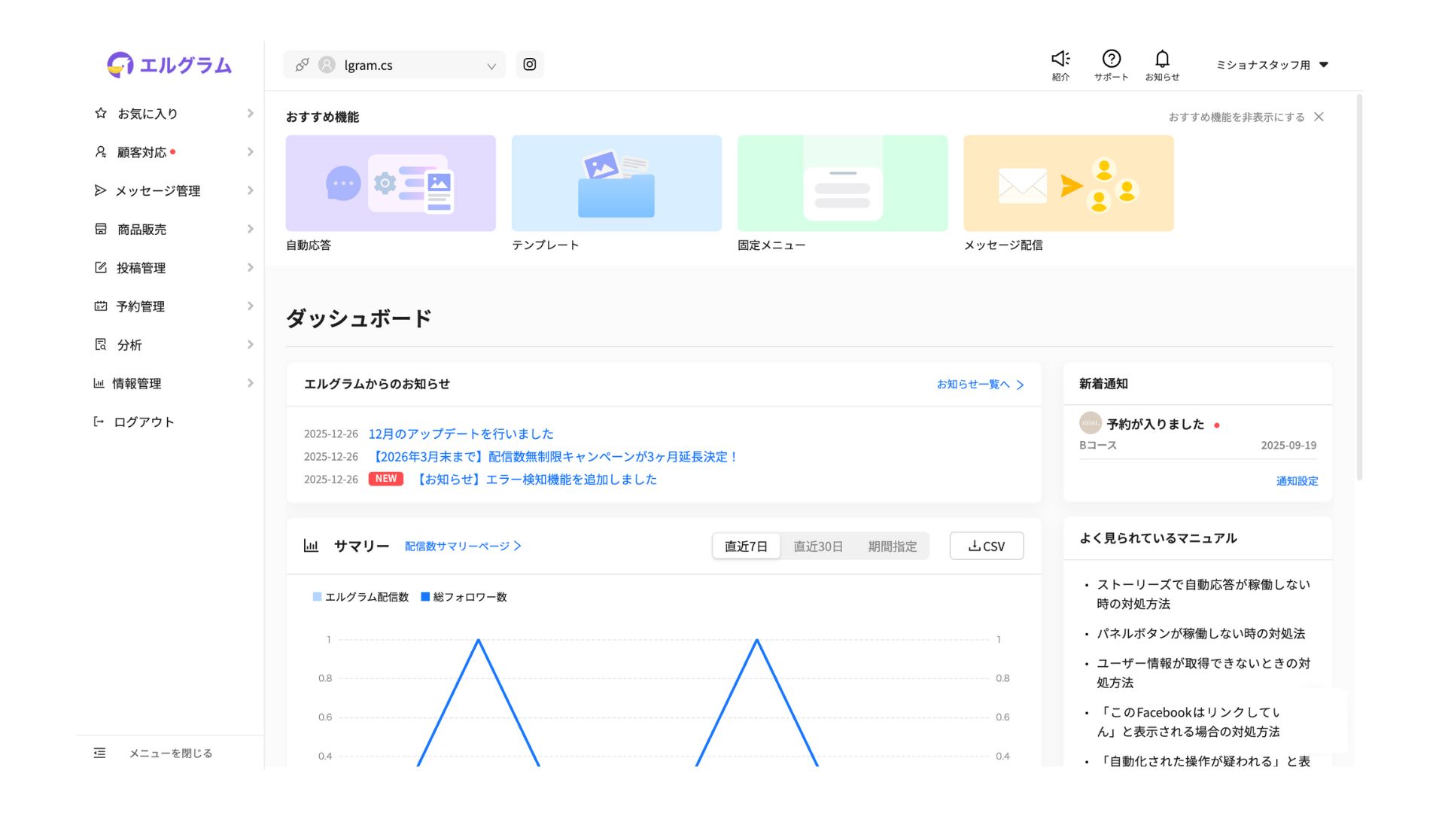Open the lgram.cs account dropdown
Image resolution: width=1445 pixels, height=813 pixels.
[406, 65]
